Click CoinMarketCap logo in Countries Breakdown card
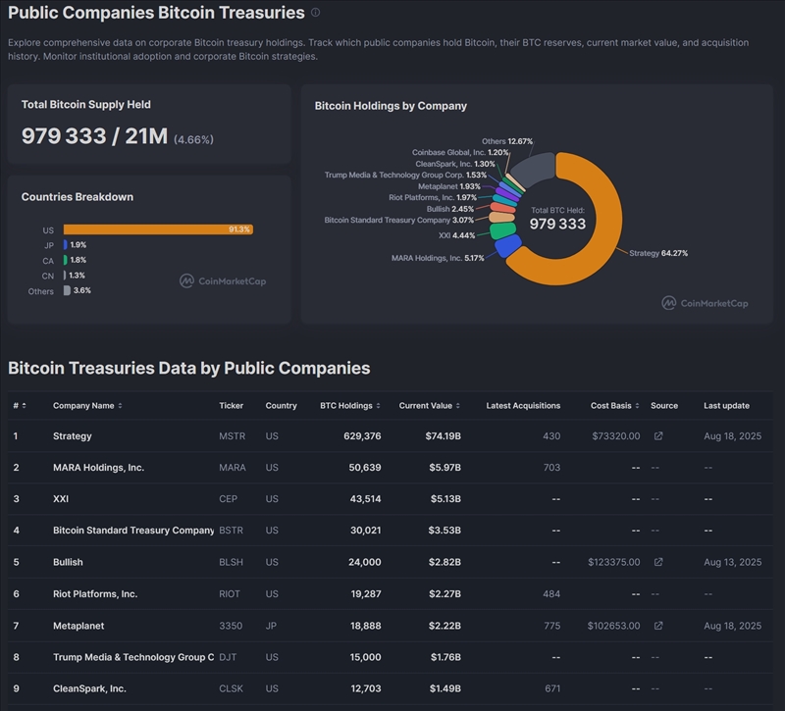 (x=223, y=281)
